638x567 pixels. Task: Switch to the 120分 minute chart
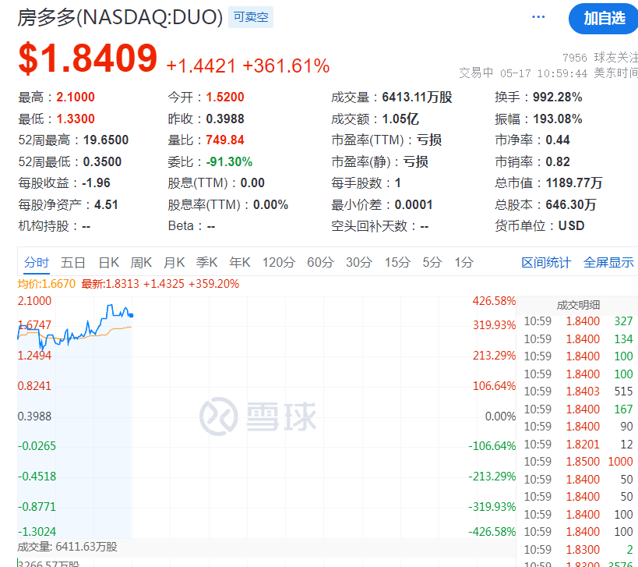coord(278,263)
